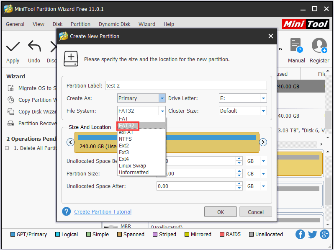Click the GPT/Primary legend color box
Image resolution: width=334 pixels, height=250 pixels.
[13, 234]
